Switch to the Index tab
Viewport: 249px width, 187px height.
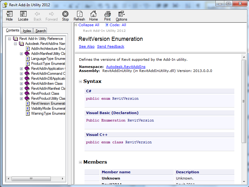click(x=27, y=31)
